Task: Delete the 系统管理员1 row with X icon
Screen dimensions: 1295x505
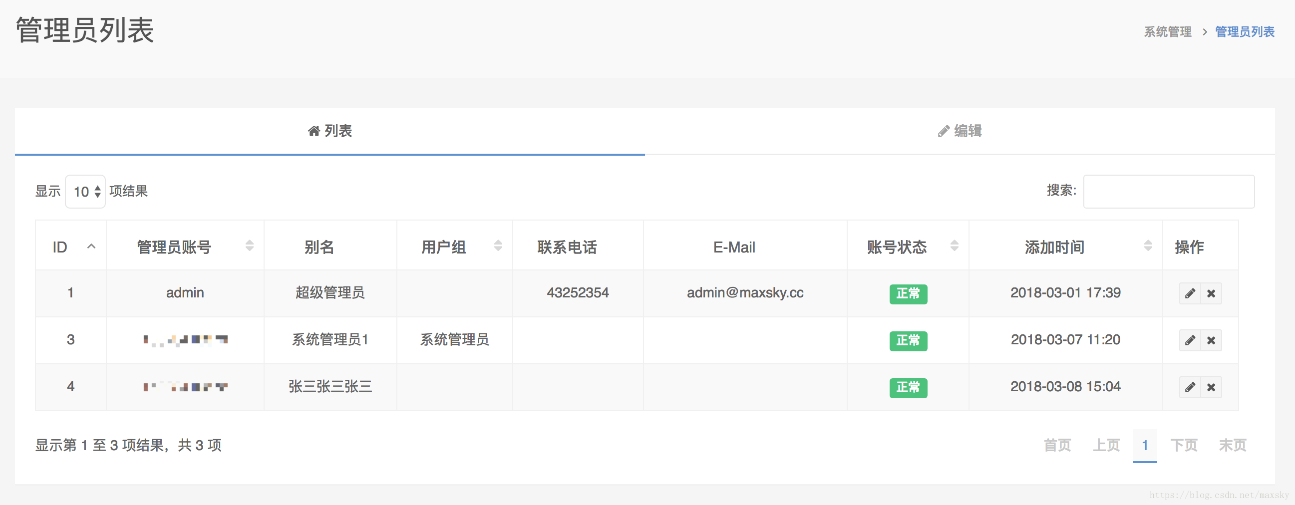Action: 1211,340
